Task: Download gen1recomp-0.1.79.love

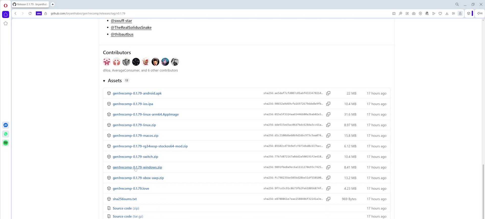Action: pyautogui.click(x=131, y=188)
